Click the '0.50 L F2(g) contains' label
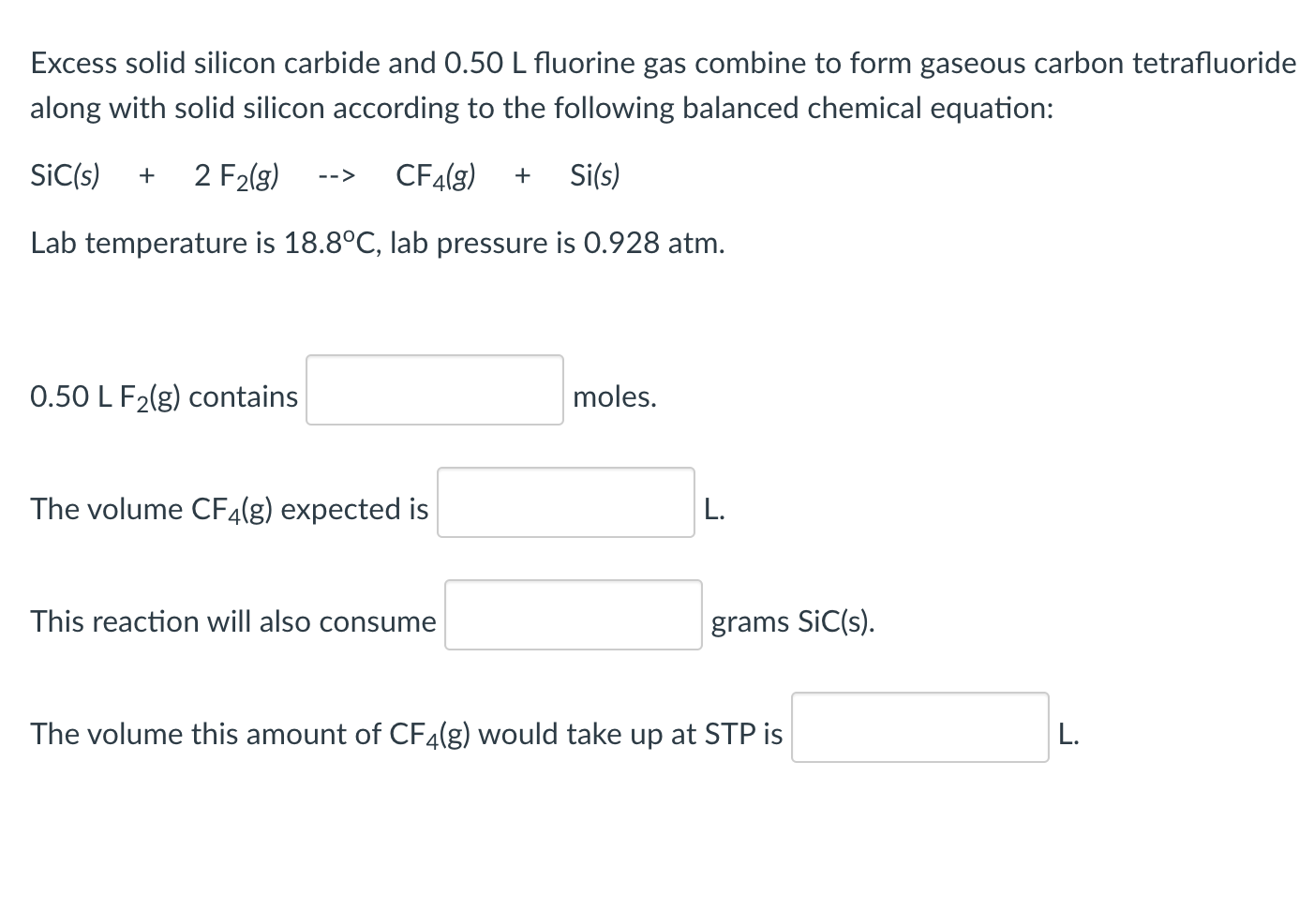1314x911 pixels. [164, 397]
